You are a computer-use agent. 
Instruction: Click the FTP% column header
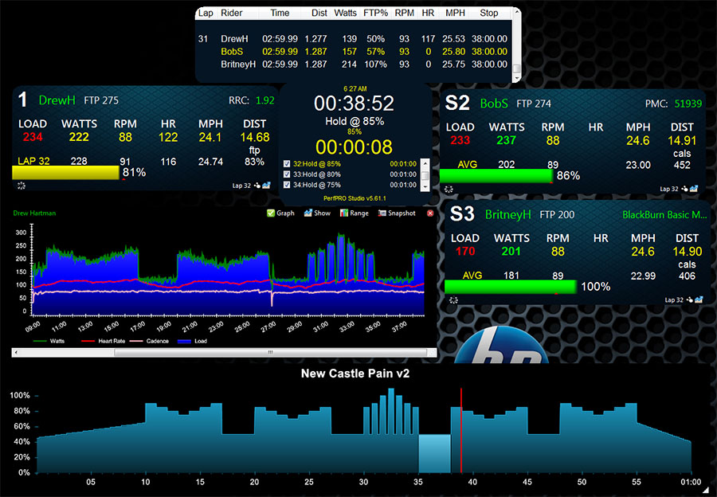[x=375, y=13]
